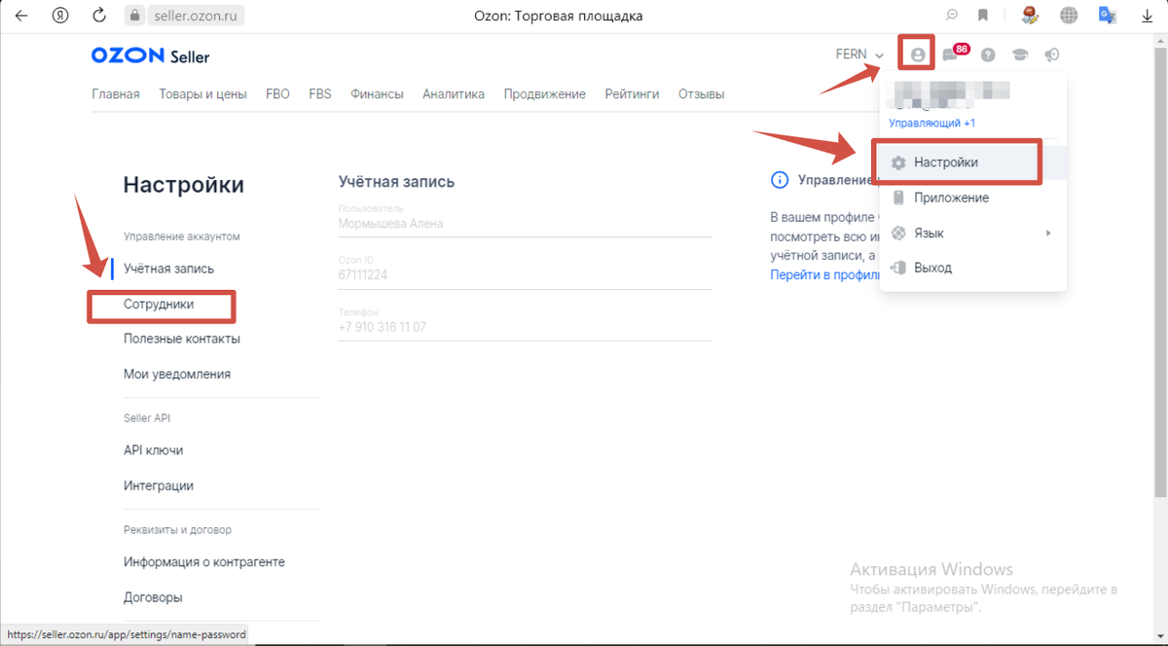
Task: Open the Продвижение tab
Action: tap(544, 94)
